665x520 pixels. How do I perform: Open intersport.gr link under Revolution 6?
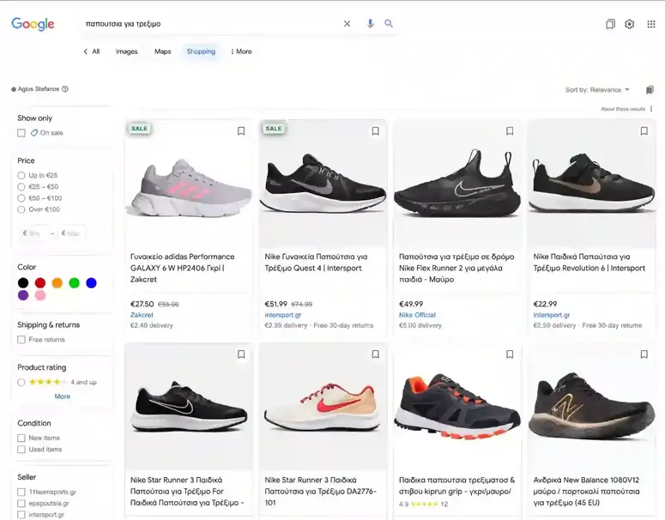point(552,315)
